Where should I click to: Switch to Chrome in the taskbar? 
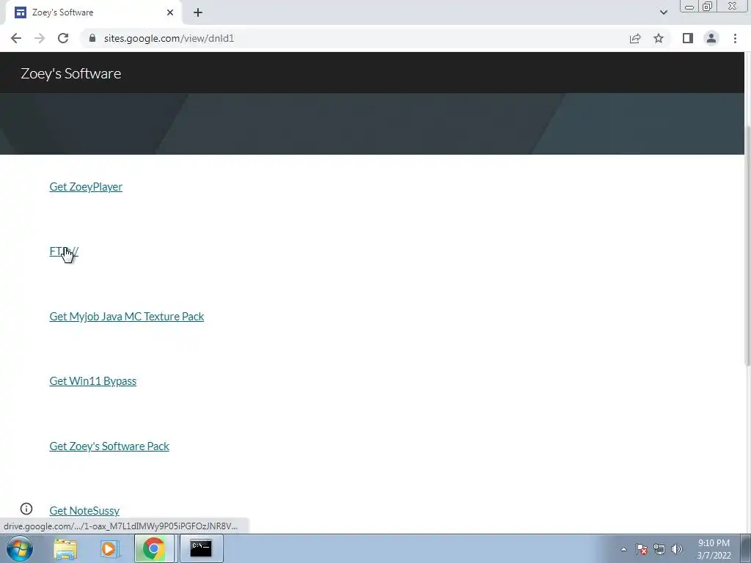pos(154,548)
